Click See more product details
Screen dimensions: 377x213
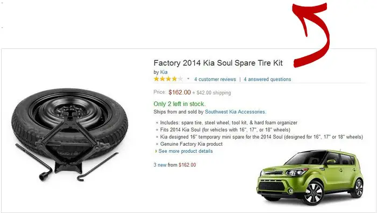(186, 151)
